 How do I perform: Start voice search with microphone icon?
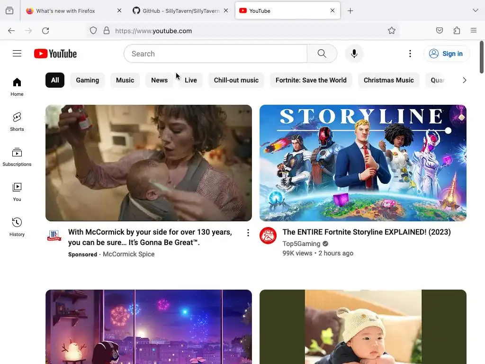click(354, 54)
